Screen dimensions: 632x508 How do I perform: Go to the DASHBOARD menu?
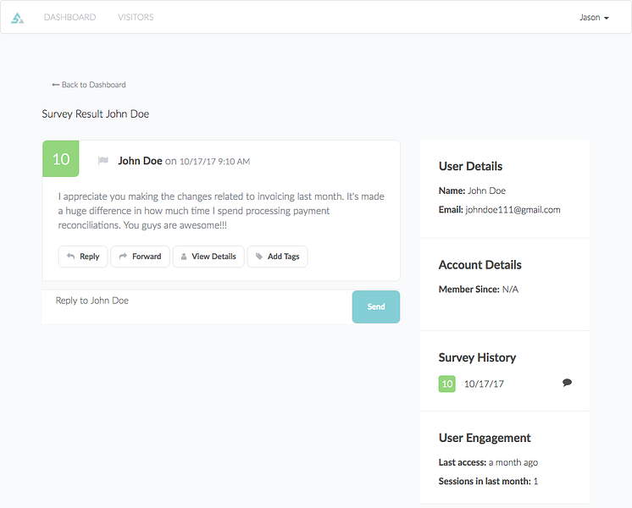(69, 17)
